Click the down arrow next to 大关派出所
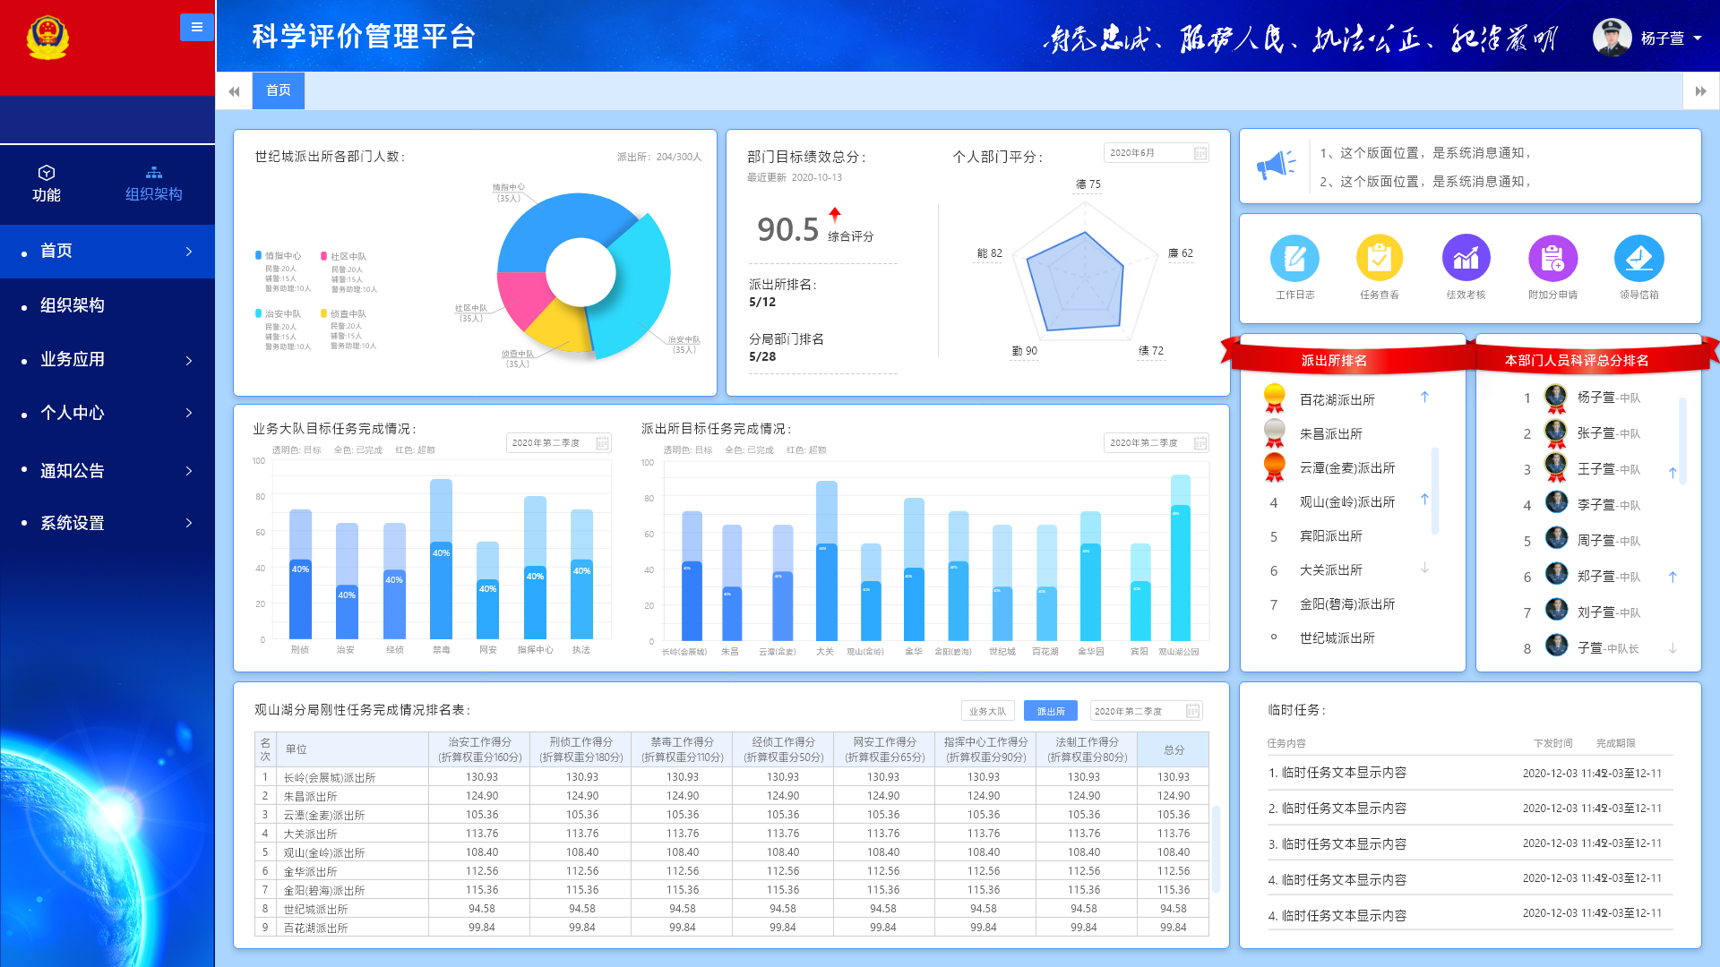The image size is (1720, 967). coord(1424,568)
